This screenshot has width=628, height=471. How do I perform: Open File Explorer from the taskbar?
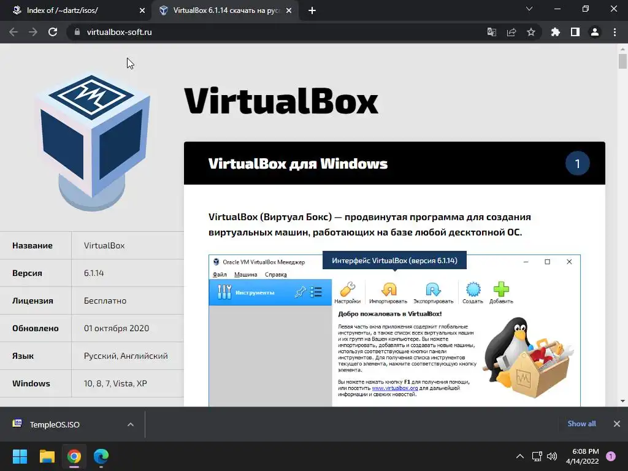47,456
